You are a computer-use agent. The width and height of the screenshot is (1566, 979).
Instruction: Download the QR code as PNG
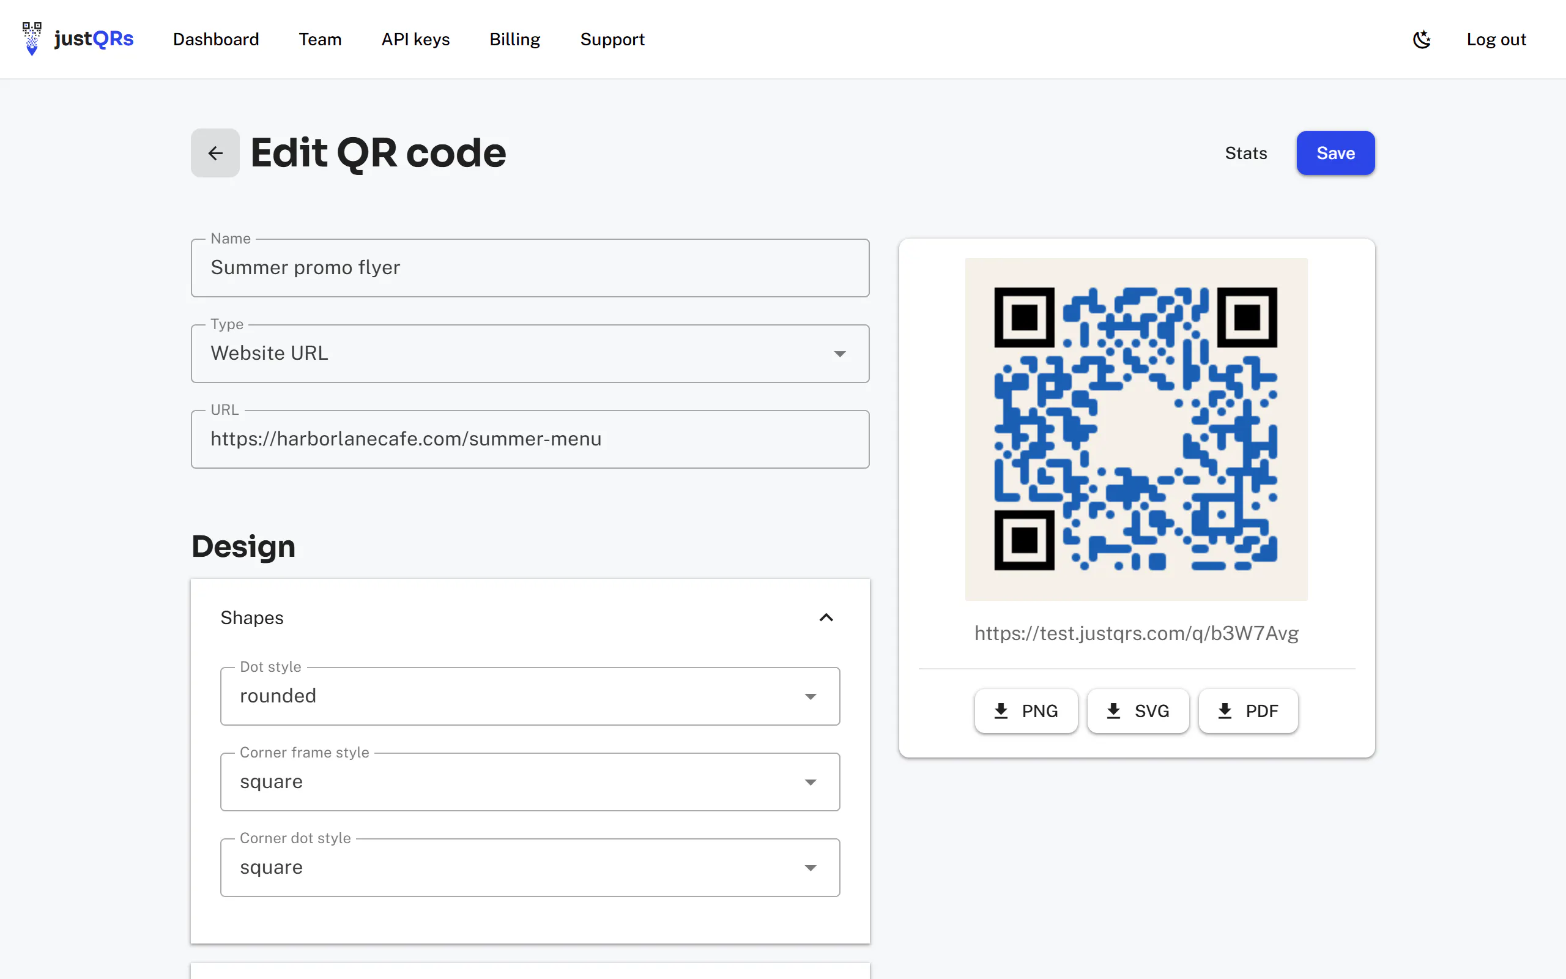1026,711
